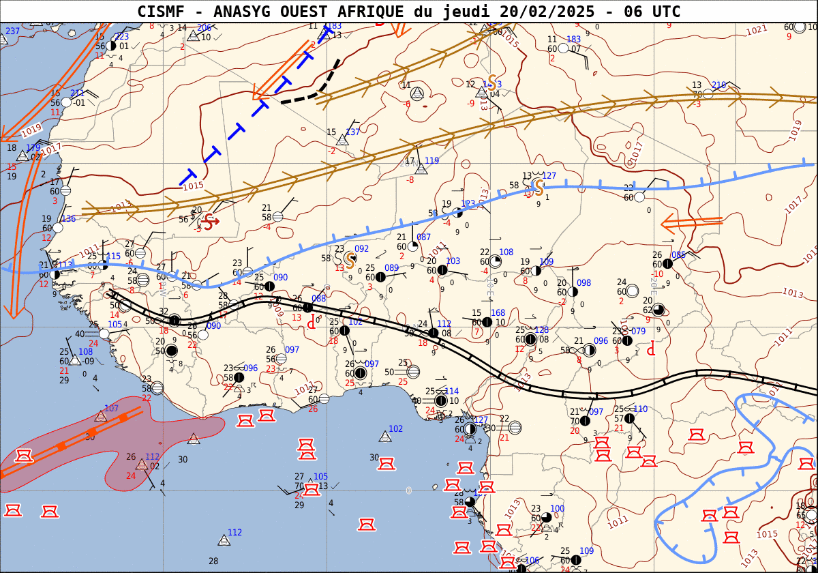
Task: Select the red d symbol below station 088
Action: 312,321
